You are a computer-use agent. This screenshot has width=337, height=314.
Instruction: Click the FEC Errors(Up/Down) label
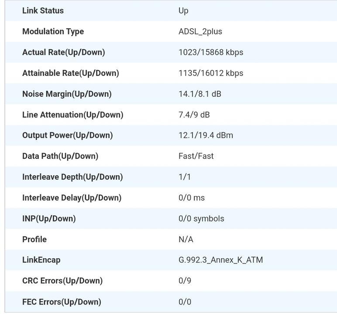(62, 302)
